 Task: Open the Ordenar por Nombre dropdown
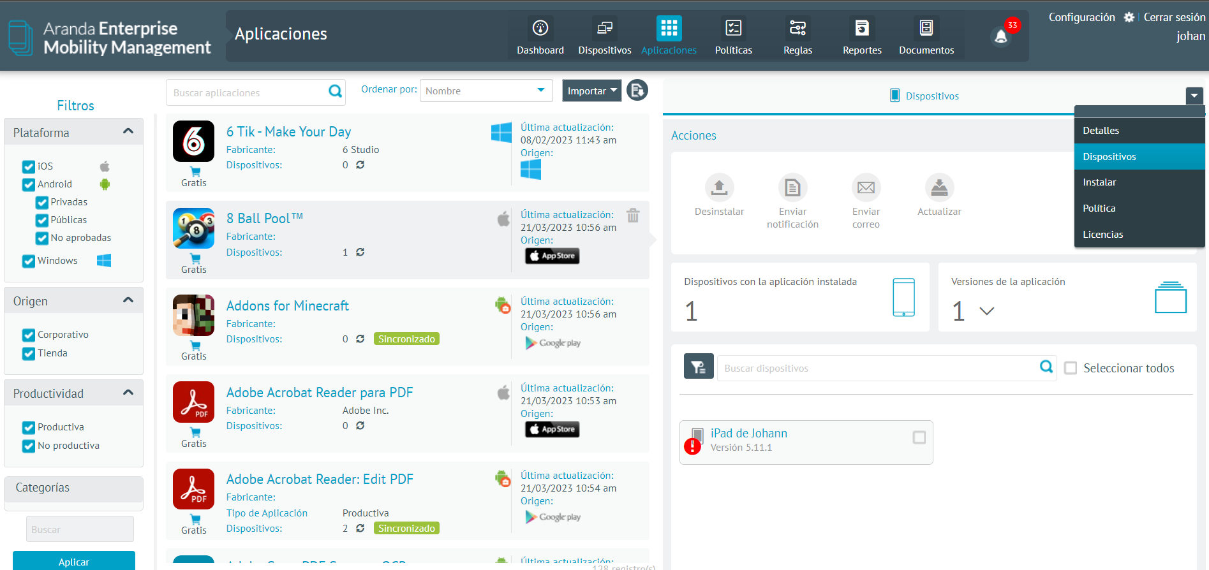pyautogui.click(x=486, y=91)
